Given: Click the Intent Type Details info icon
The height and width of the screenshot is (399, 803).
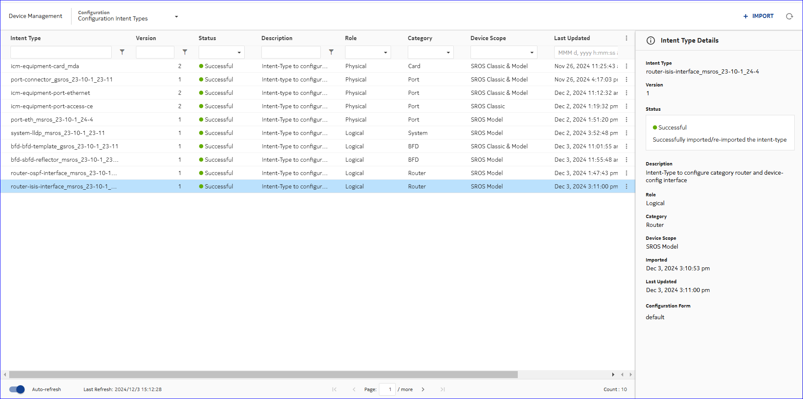Looking at the screenshot, I should coord(651,41).
